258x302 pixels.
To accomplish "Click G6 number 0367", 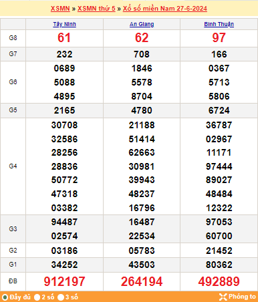I will [x=219, y=68].
